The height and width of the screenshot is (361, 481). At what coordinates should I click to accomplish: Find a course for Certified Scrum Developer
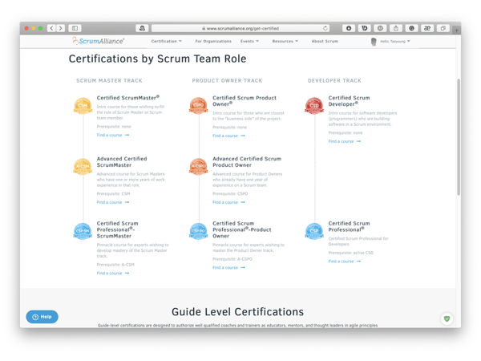pos(344,141)
